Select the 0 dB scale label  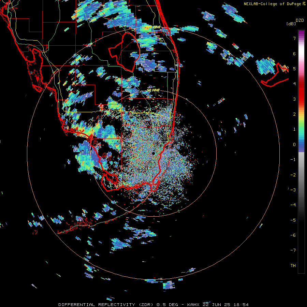(x=294, y=145)
